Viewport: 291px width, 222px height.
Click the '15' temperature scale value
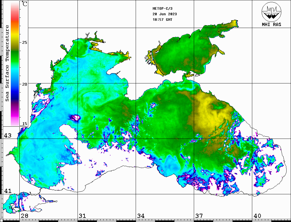(x=25, y=124)
